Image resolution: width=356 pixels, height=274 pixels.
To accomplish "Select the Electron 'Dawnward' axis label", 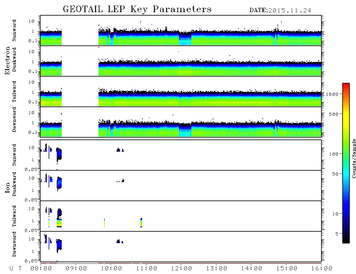I will [x=14, y=120].
